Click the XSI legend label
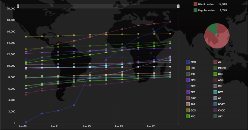Viewport: 248px width, 130px height. coord(220,86)
